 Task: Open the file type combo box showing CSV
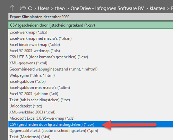[90, 25]
